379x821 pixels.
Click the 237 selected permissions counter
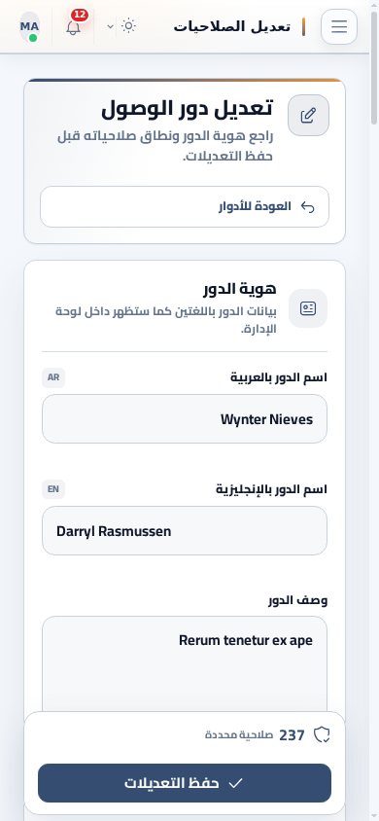tap(268, 735)
